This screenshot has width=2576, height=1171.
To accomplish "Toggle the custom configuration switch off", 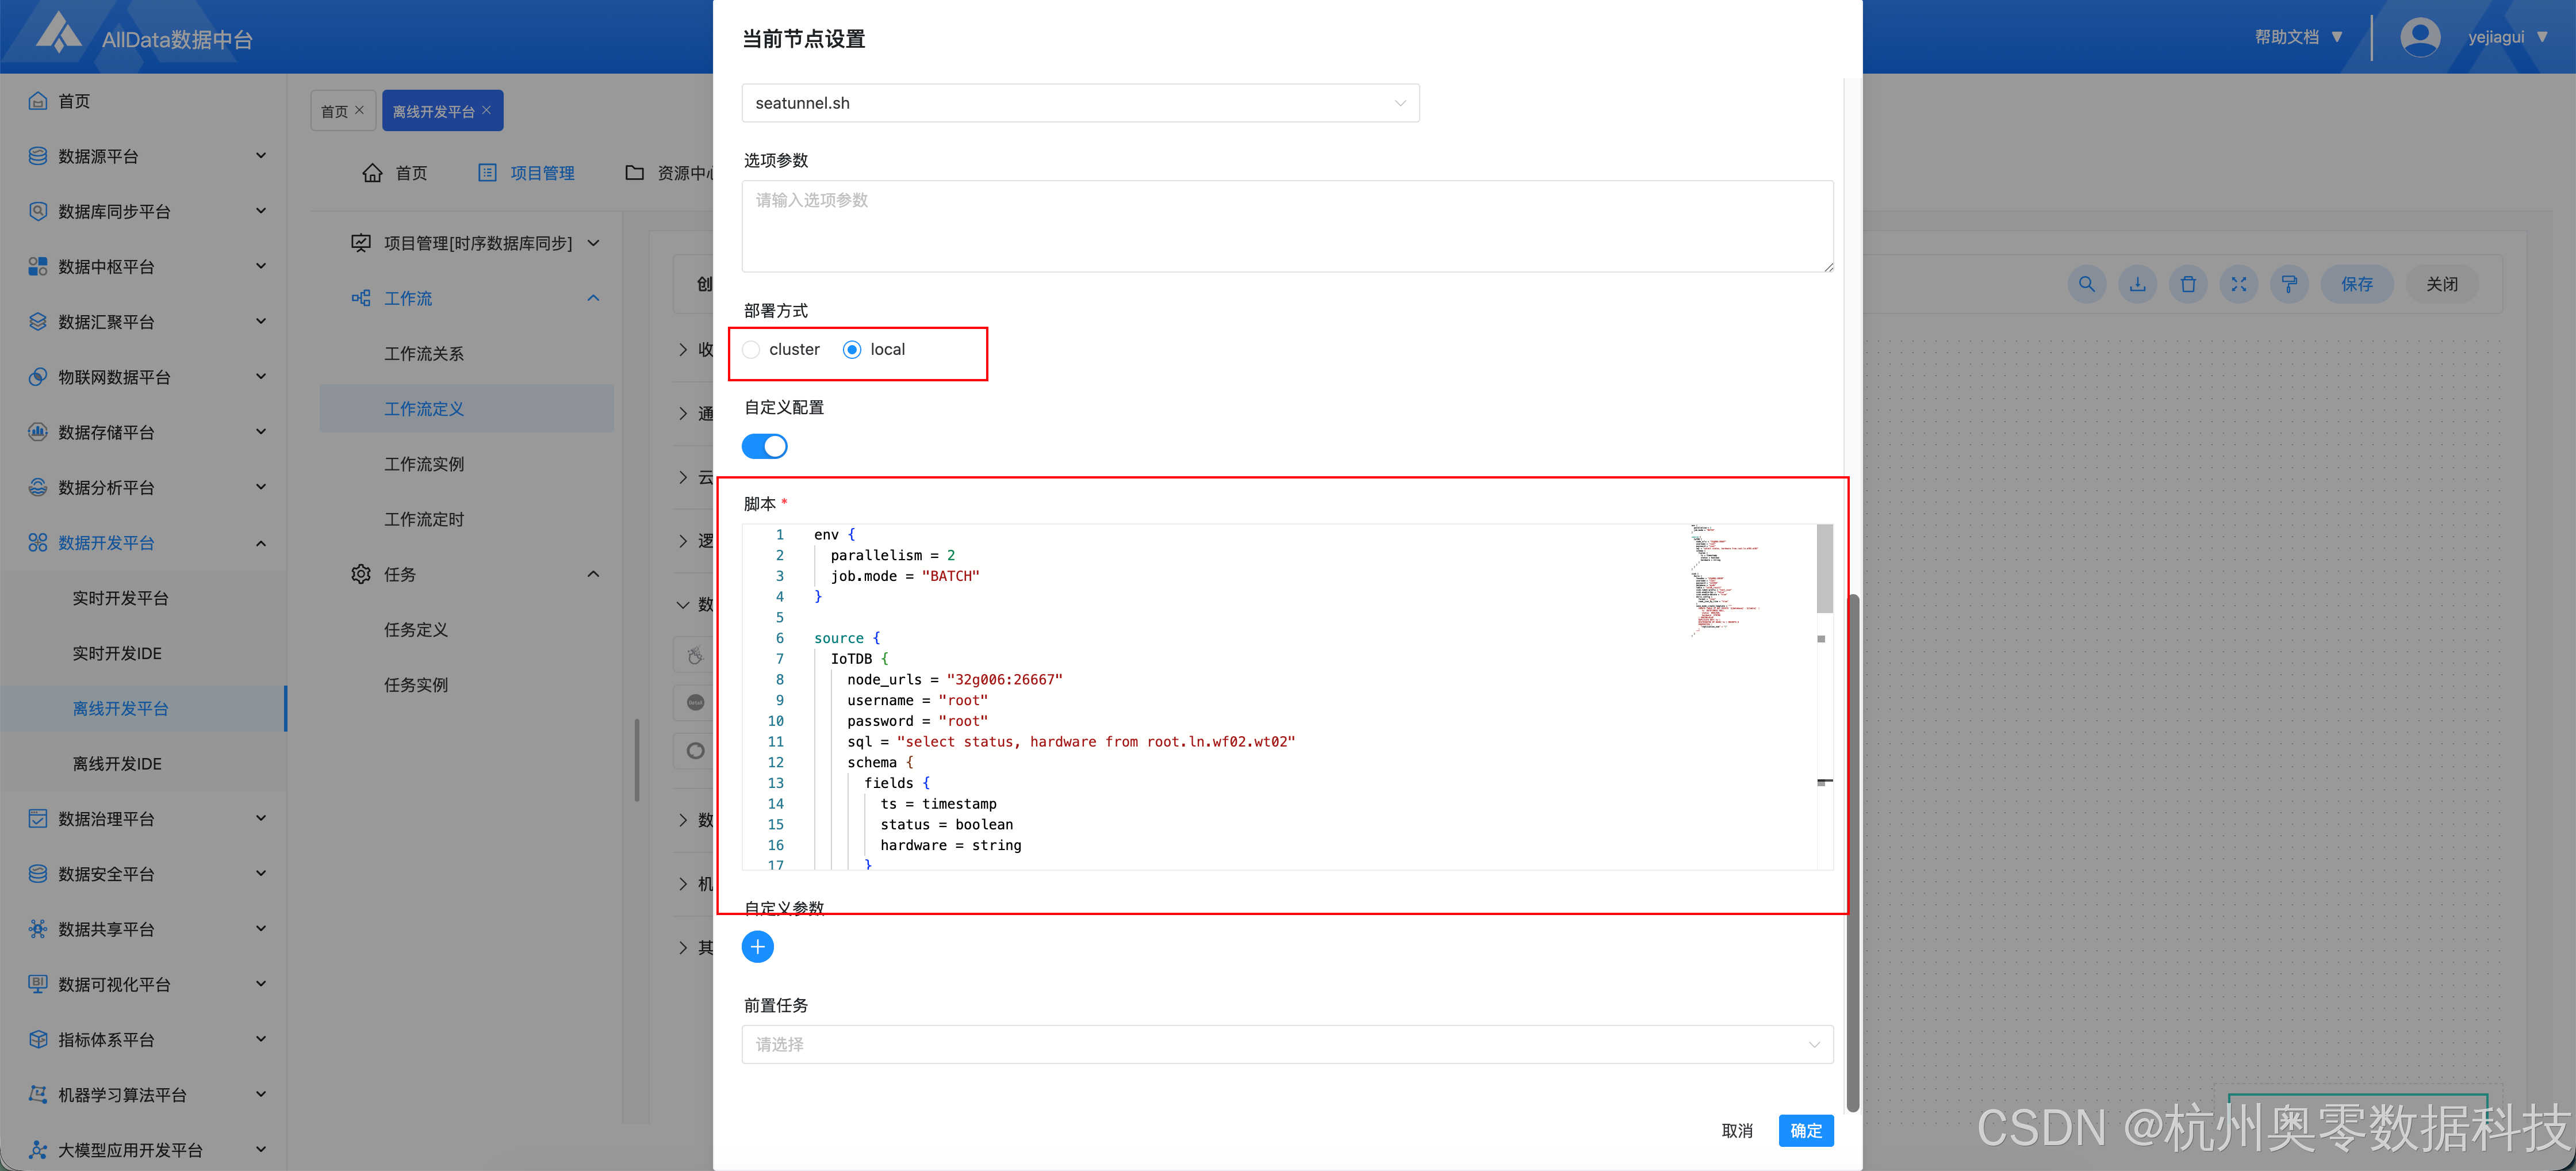I will click(x=765, y=446).
